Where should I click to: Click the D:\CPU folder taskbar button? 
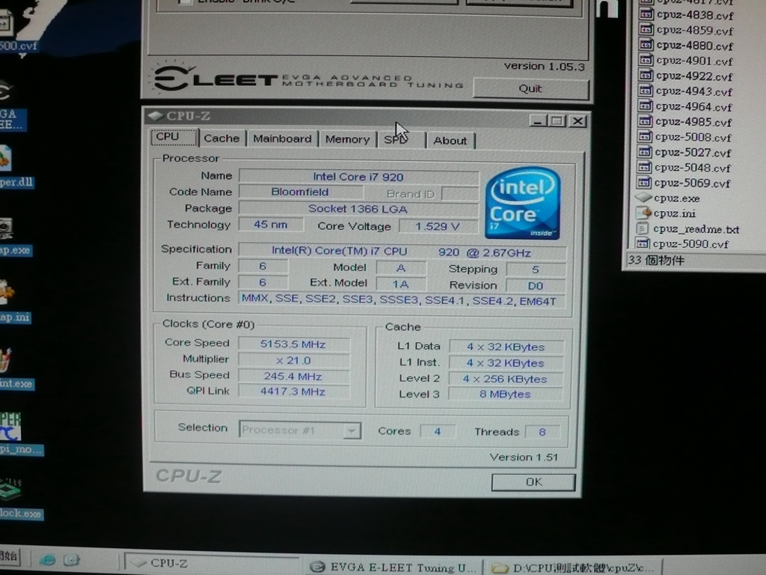click(574, 568)
